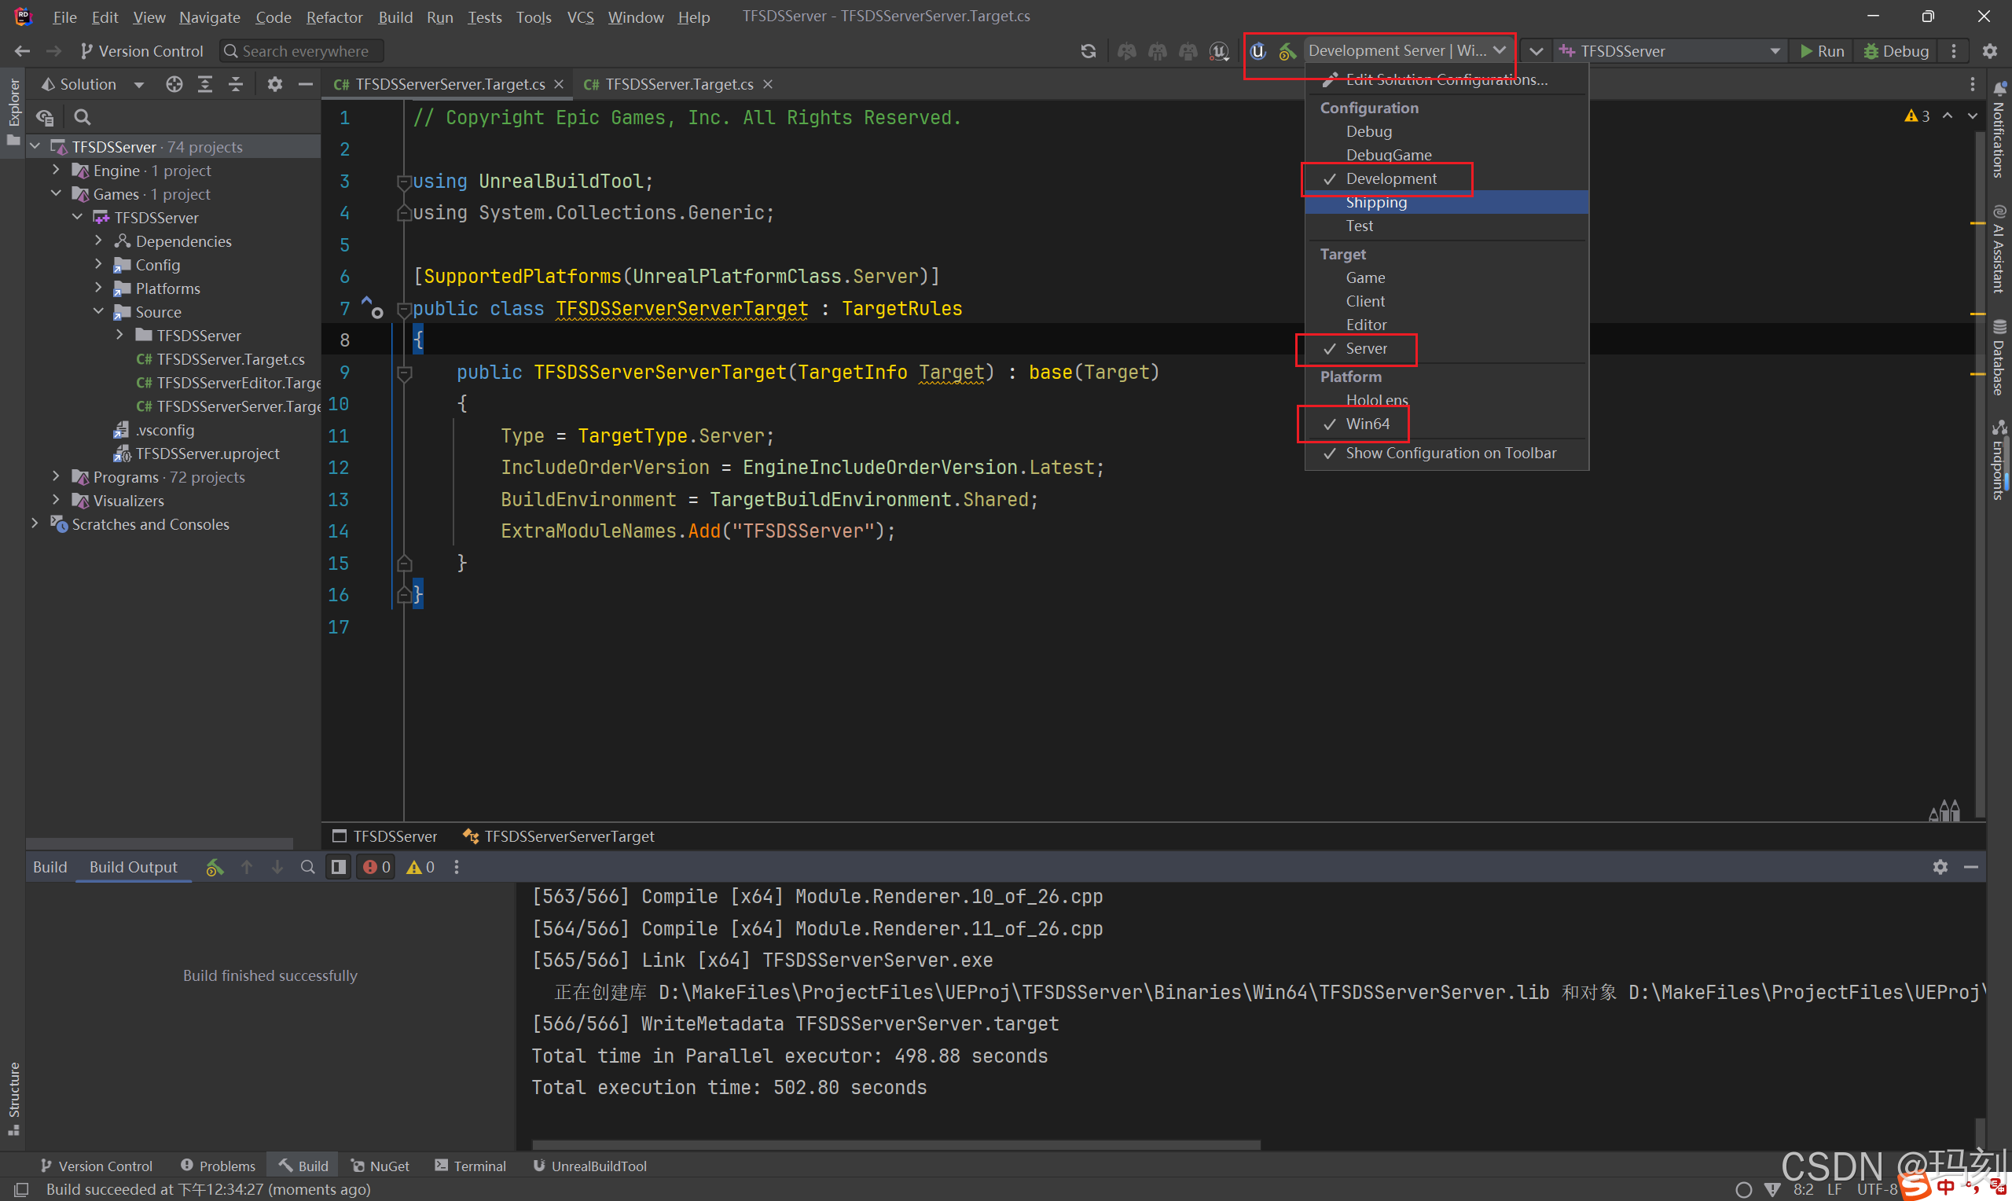Image resolution: width=2012 pixels, height=1201 pixels.
Task: Switch to TFSDSServer.Target.cs tab
Action: (678, 84)
